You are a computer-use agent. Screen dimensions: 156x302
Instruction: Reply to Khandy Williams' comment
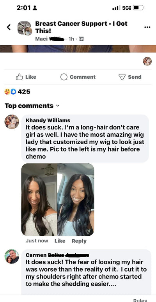[x=79, y=241]
